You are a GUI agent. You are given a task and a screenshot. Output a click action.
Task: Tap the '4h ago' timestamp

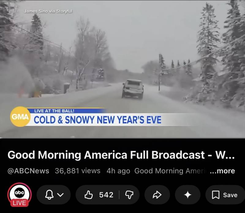(118, 171)
